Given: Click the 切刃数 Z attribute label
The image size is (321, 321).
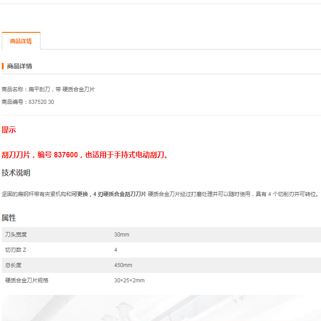Looking at the screenshot, I should (x=16, y=250).
